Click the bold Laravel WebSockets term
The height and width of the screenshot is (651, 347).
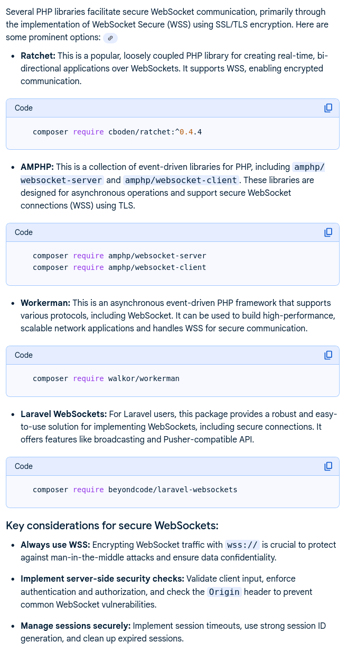click(63, 414)
